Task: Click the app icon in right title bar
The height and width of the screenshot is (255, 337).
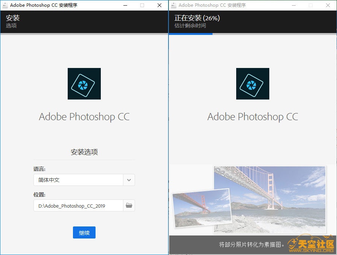Action: tap(174, 5)
